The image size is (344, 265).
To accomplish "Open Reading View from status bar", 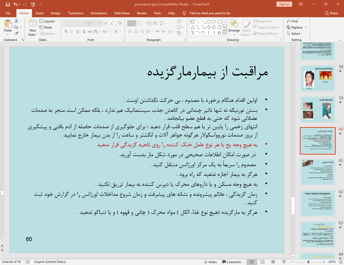I will click(273, 262).
